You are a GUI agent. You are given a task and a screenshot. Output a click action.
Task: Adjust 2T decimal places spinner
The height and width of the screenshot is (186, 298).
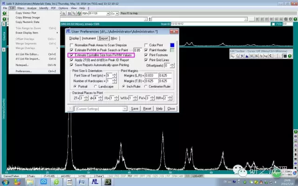click(86, 98)
